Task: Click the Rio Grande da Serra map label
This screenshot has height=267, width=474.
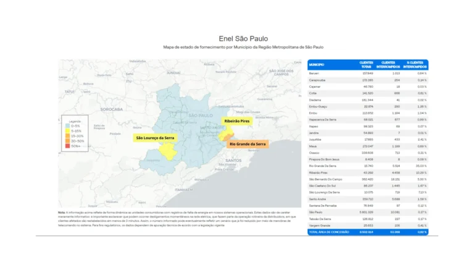Action: click(x=247, y=143)
